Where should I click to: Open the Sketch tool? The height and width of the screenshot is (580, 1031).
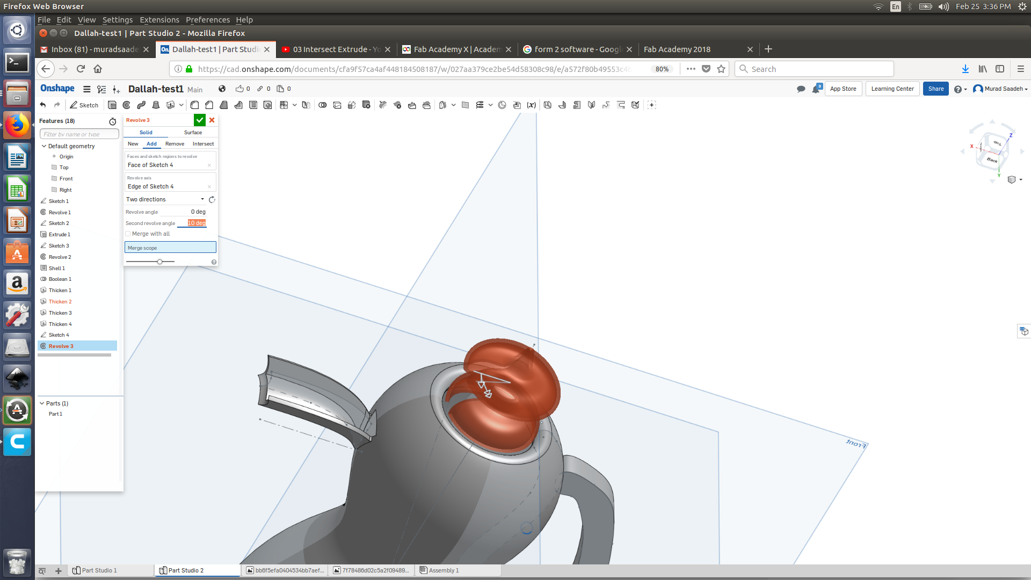[84, 105]
